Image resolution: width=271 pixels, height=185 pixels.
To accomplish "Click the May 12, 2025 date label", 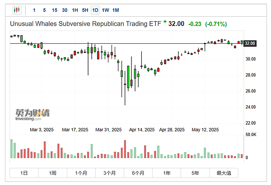I will coord(205,130).
